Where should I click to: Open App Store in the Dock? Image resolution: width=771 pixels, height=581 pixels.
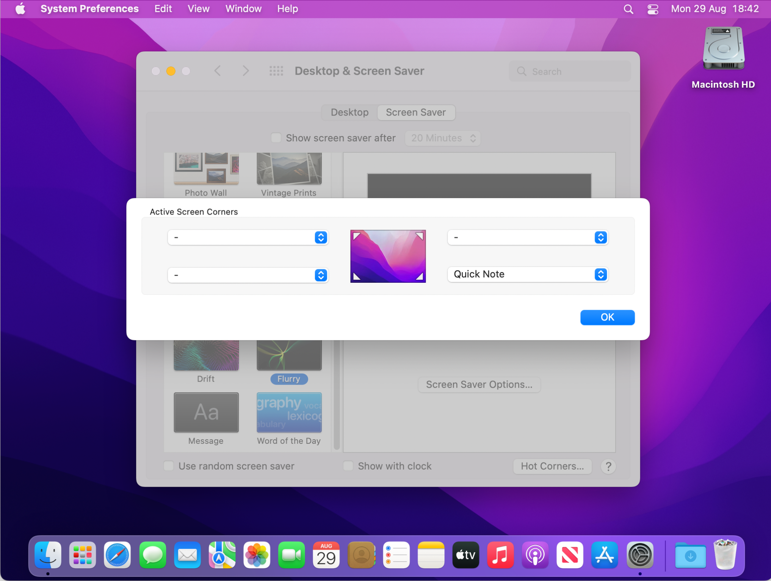coord(605,555)
